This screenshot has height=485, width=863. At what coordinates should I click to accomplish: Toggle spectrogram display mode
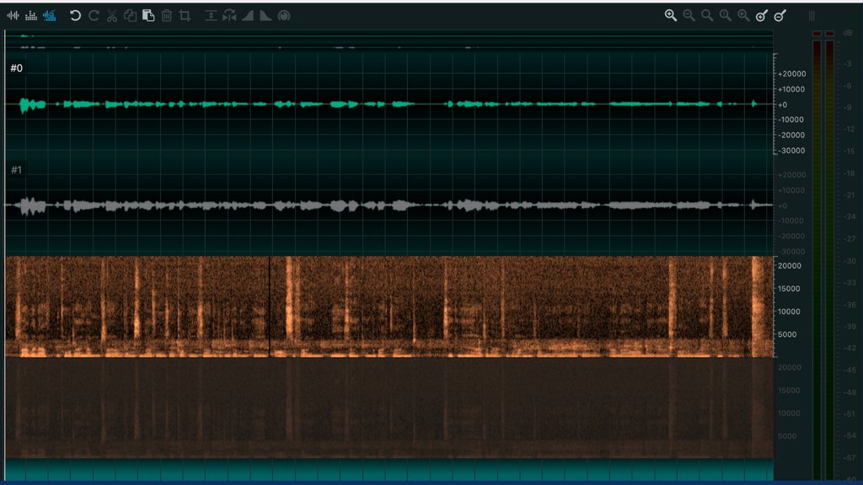[49, 14]
